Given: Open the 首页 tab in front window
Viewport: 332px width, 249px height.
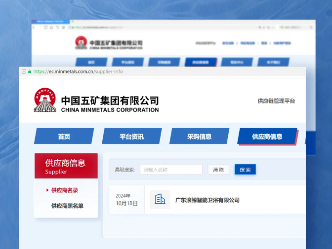Looking at the screenshot, I should pyautogui.click(x=64, y=137).
